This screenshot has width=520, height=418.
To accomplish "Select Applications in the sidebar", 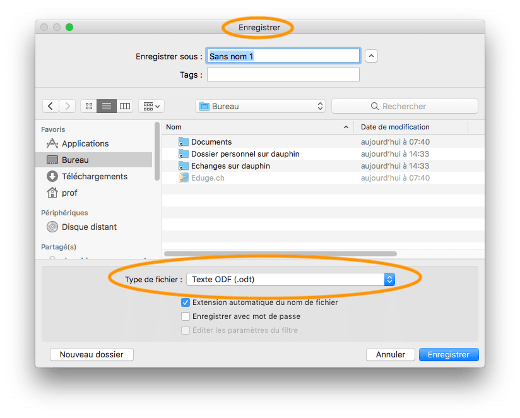I will [85, 143].
